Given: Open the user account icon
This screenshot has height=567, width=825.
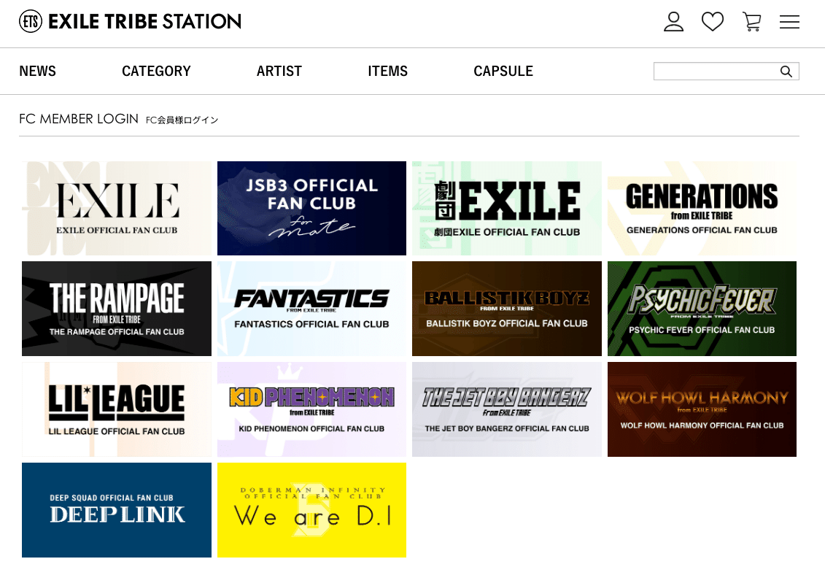Looking at the screenshot, I should coord(673,22).
